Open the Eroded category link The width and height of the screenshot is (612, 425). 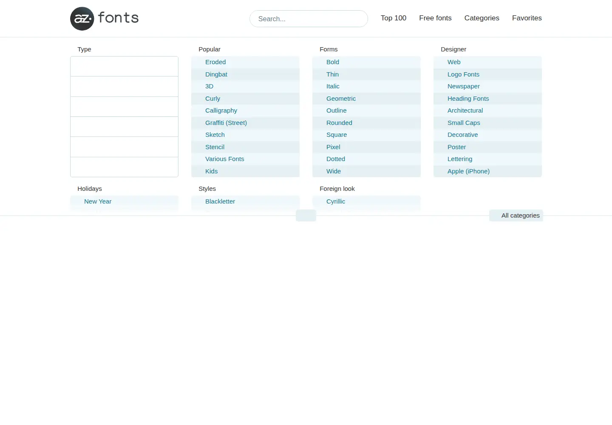245,62
